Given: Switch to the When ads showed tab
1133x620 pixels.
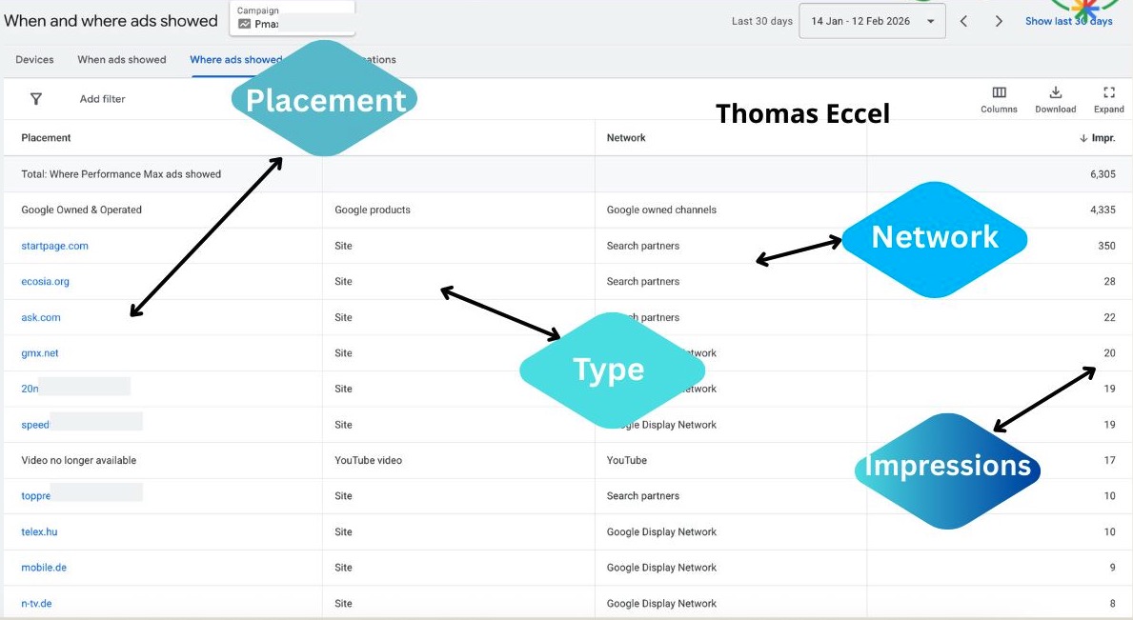Looking at the screenshot, I should tap(121, 60).
